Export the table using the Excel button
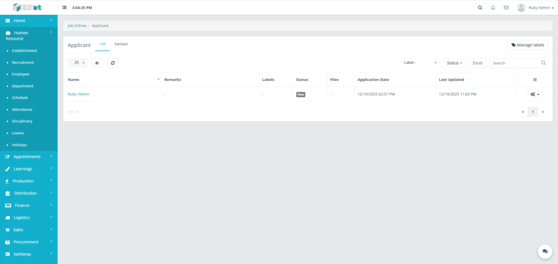Viewport: 558px width, 264px height. 477,63
